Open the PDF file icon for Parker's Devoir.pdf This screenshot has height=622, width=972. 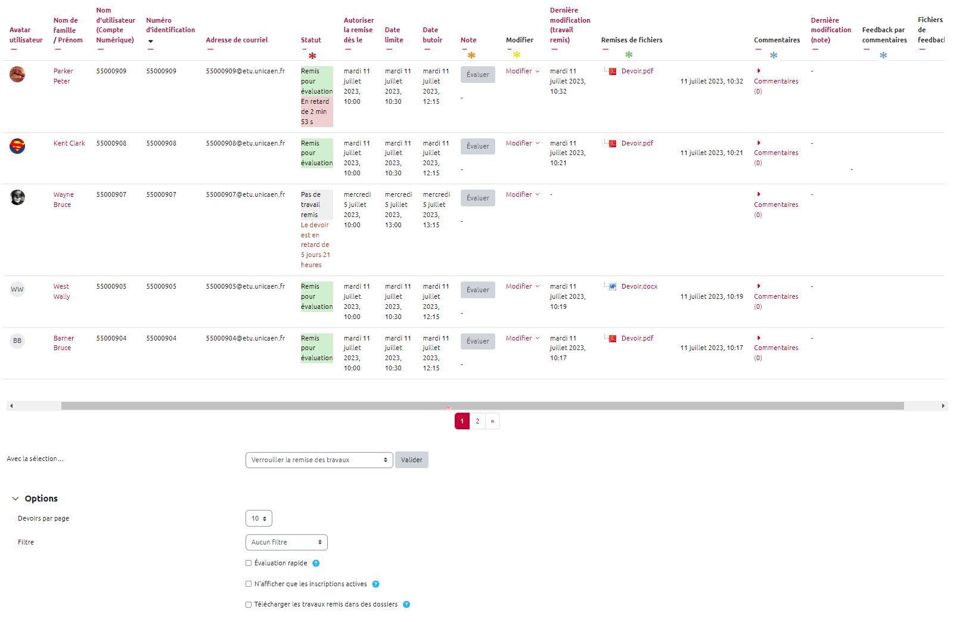click(612, 71)
